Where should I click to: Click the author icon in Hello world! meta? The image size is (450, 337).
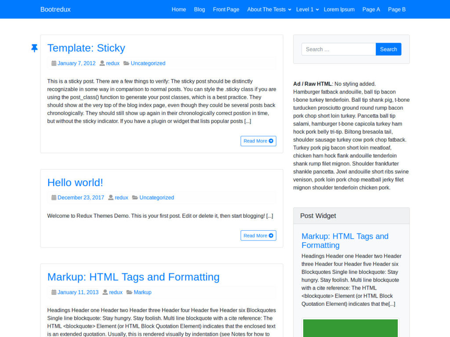tap(110, 197)
